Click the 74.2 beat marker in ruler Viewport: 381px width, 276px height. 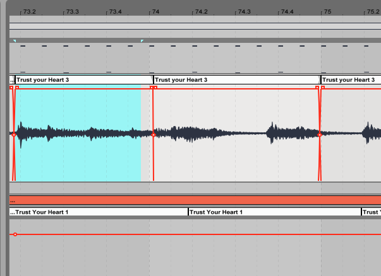point(201,12)
